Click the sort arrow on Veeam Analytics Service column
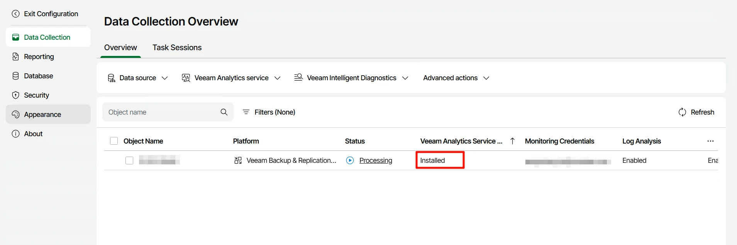Viewport: 737px width, 245px height. pyautogui.click(x=512, y=141)
